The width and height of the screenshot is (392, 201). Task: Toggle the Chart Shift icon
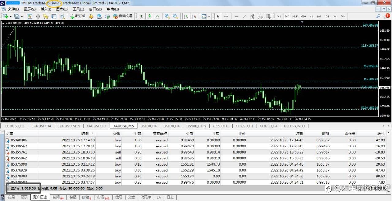coord(194,16)
